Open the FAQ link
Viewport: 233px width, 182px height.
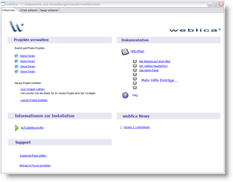pos(135,95)
